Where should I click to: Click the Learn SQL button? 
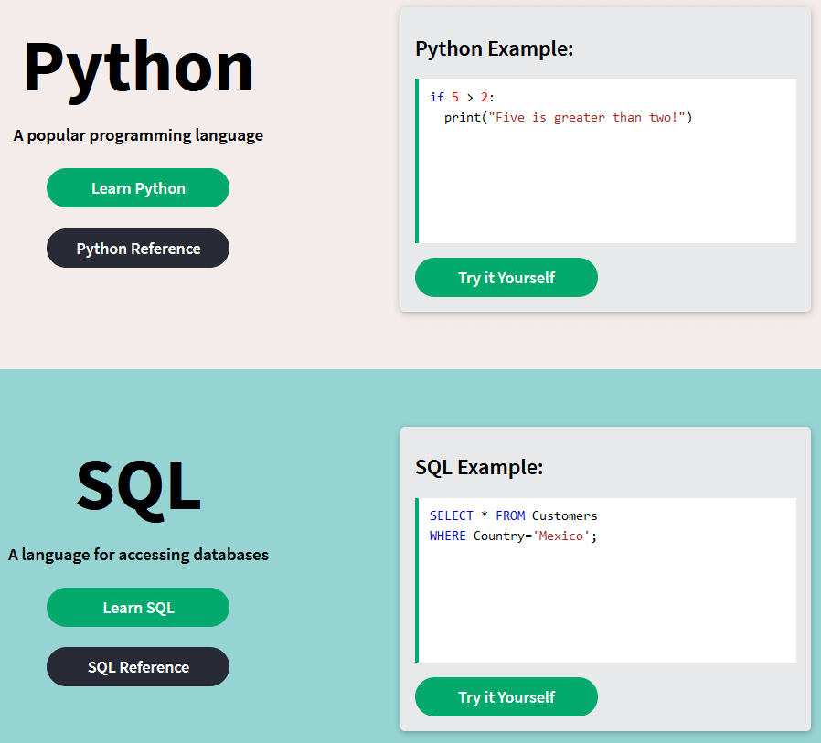click(x=138, y=608)
